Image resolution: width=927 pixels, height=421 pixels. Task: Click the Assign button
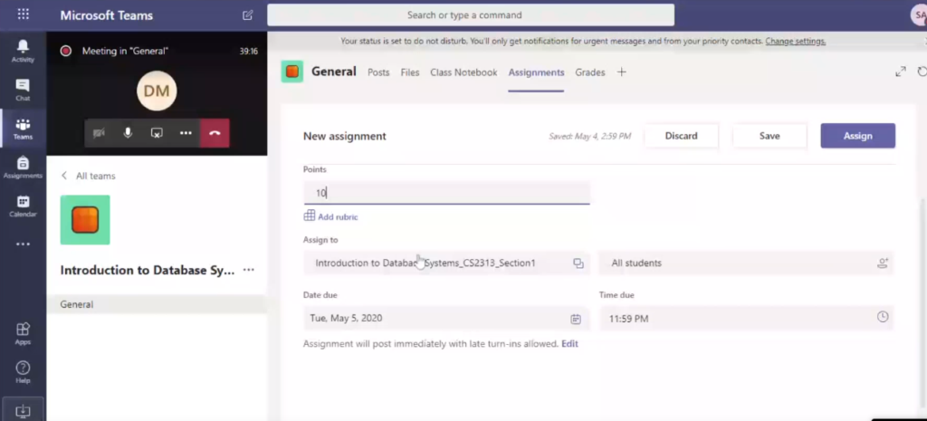tap(858, 136)
